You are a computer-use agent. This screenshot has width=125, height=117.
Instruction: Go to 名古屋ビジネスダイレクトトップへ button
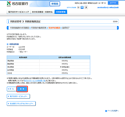coord(21,104)
